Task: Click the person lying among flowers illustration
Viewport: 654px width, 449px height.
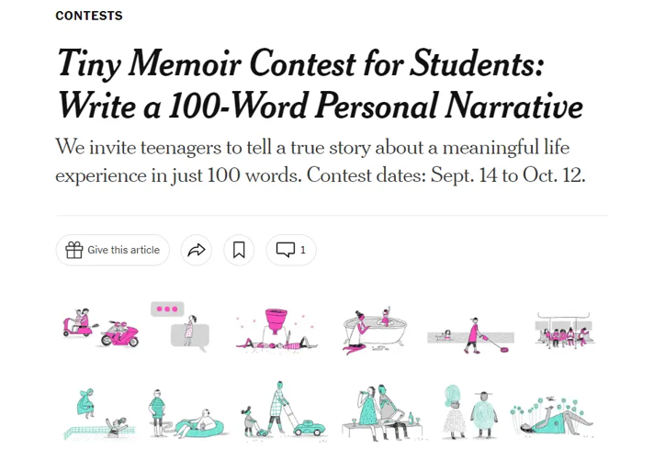Action: point(552,417)
